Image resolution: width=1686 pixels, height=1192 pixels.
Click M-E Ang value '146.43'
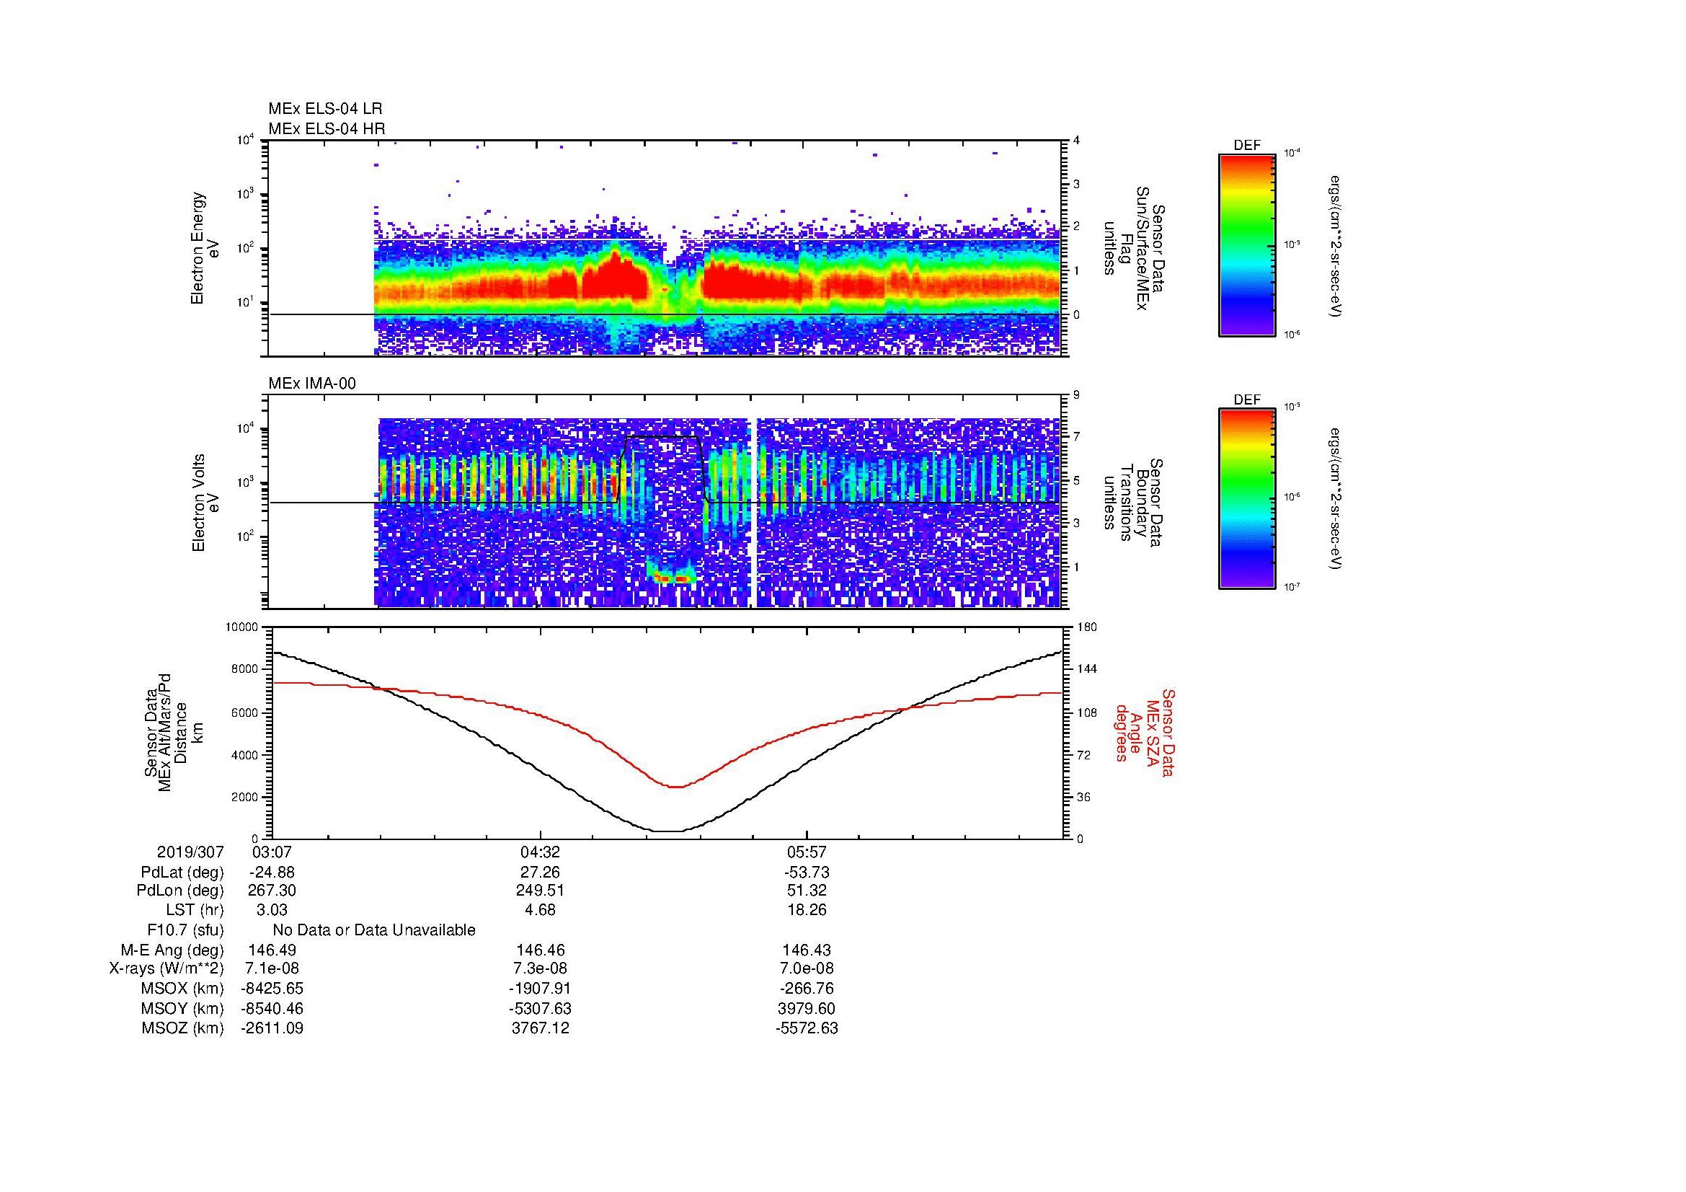(807, 950)
